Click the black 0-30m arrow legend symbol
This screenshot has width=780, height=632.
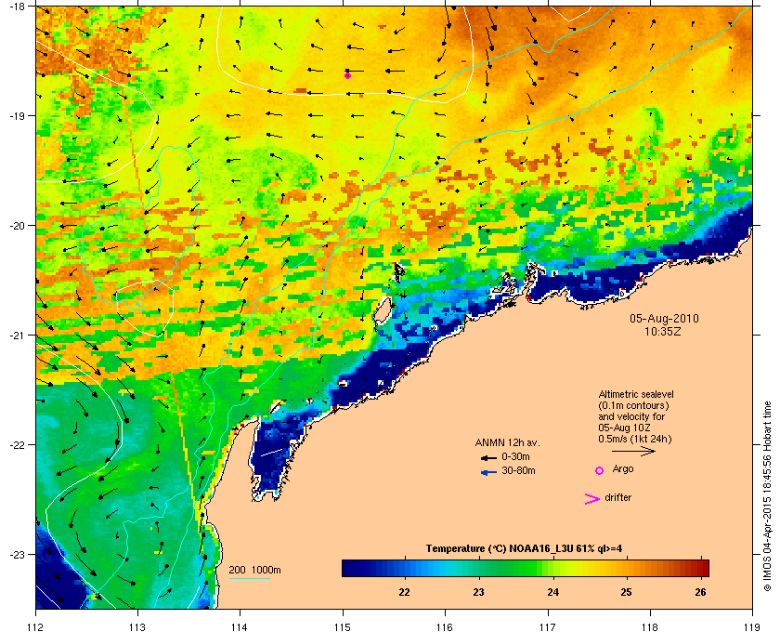(x=488, y=457)
